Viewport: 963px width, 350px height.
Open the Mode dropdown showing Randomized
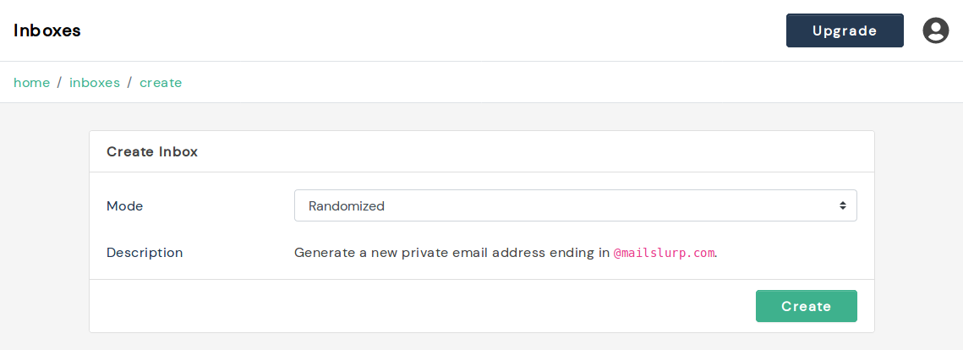tap(575, 205)
